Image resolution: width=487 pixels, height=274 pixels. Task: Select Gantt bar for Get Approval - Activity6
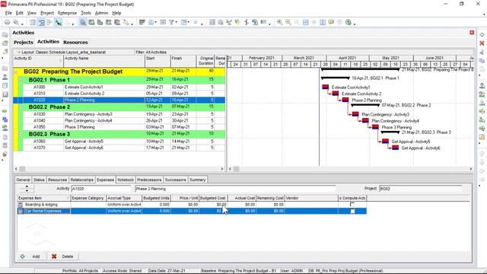[x=395, y=148]
